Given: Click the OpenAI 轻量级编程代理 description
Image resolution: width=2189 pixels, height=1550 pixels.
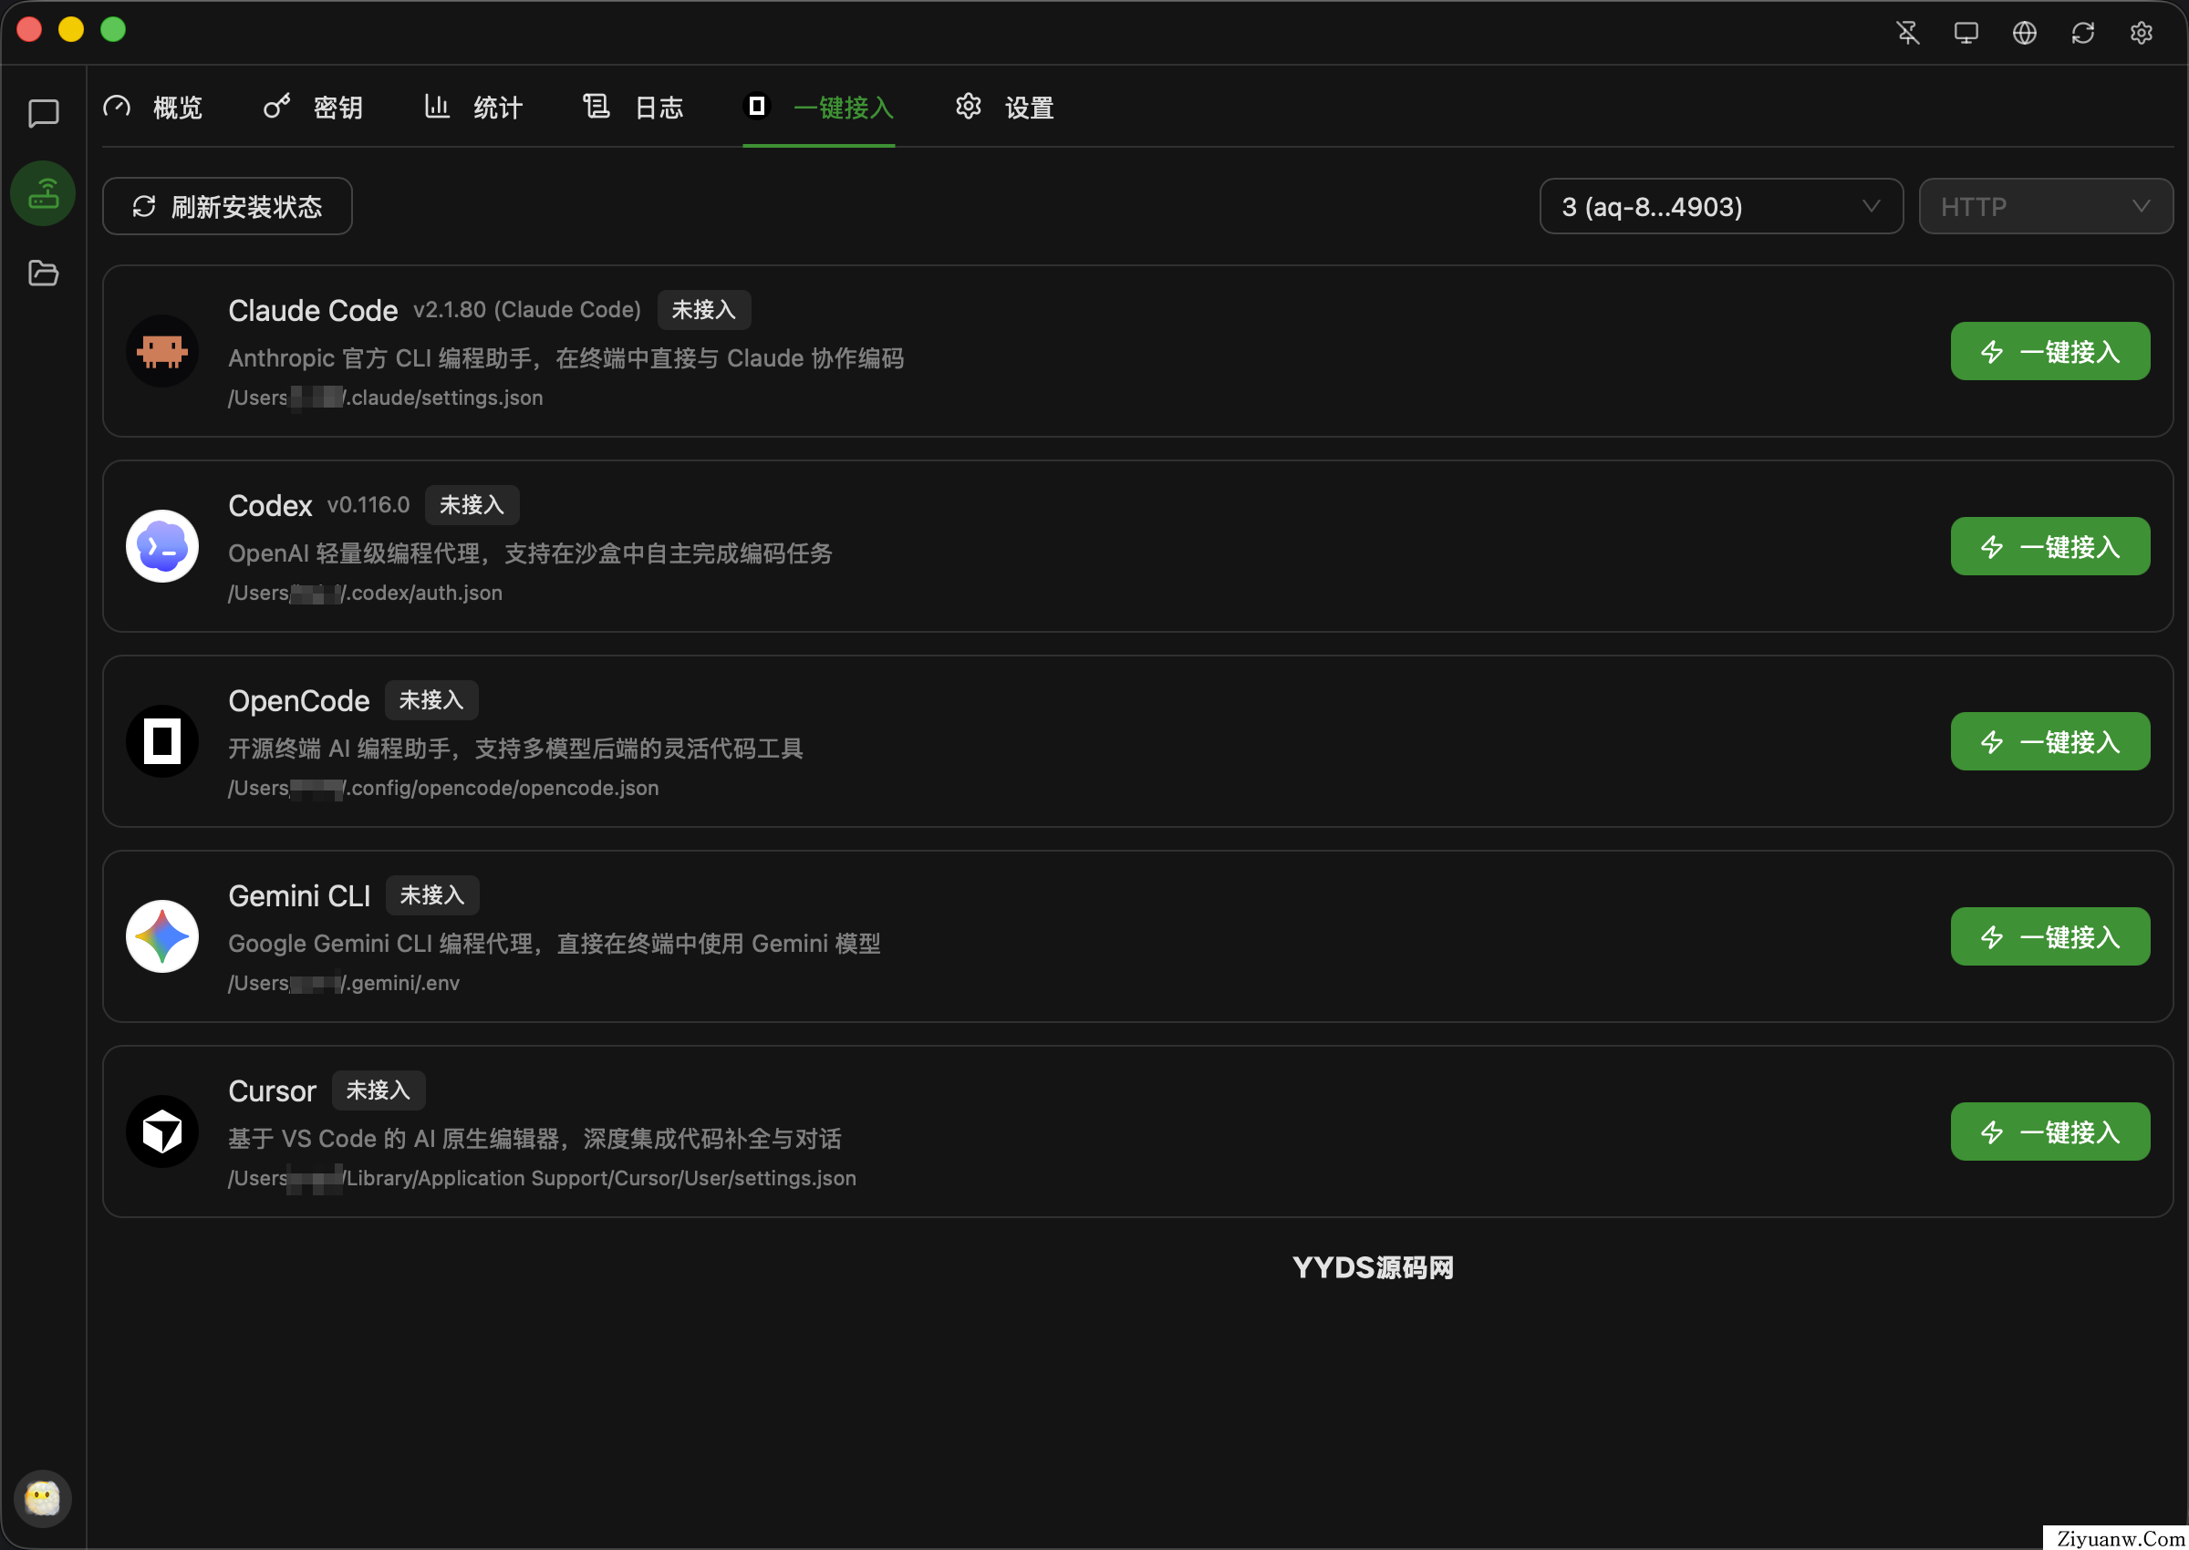Looking at the screenshot, I should point(531,553).
